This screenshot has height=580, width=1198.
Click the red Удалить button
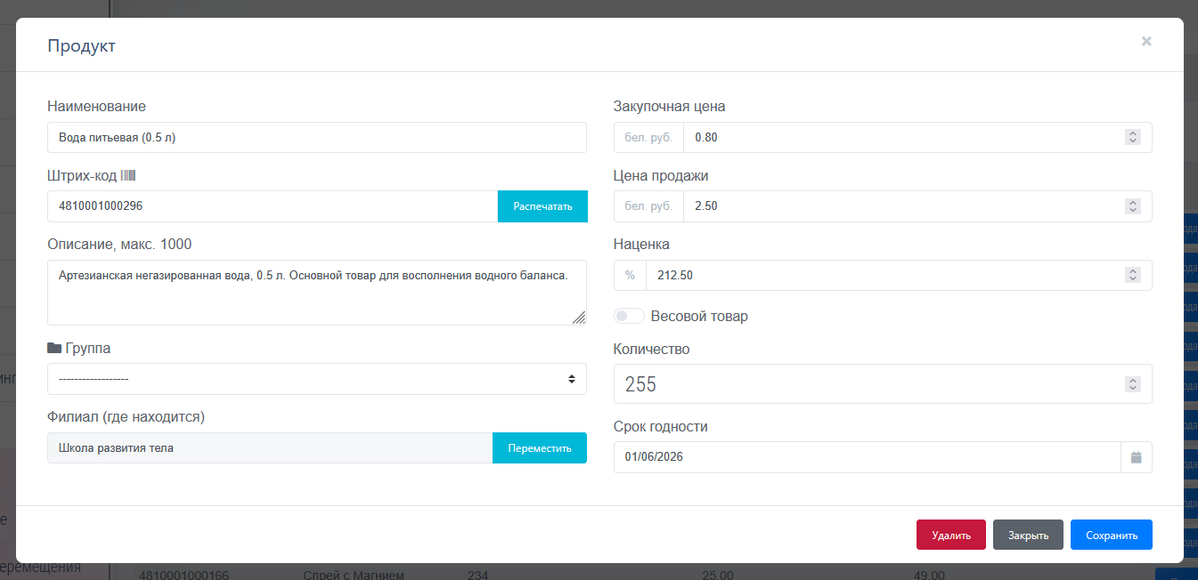[x=950, y=536]
